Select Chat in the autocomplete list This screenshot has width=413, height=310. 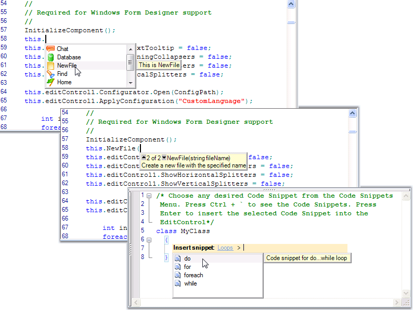(86, 49)
